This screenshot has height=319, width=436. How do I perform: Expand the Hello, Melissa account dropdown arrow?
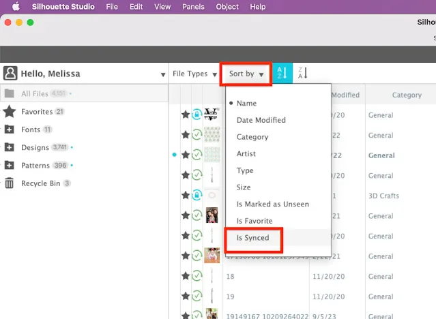click(163, 74)
